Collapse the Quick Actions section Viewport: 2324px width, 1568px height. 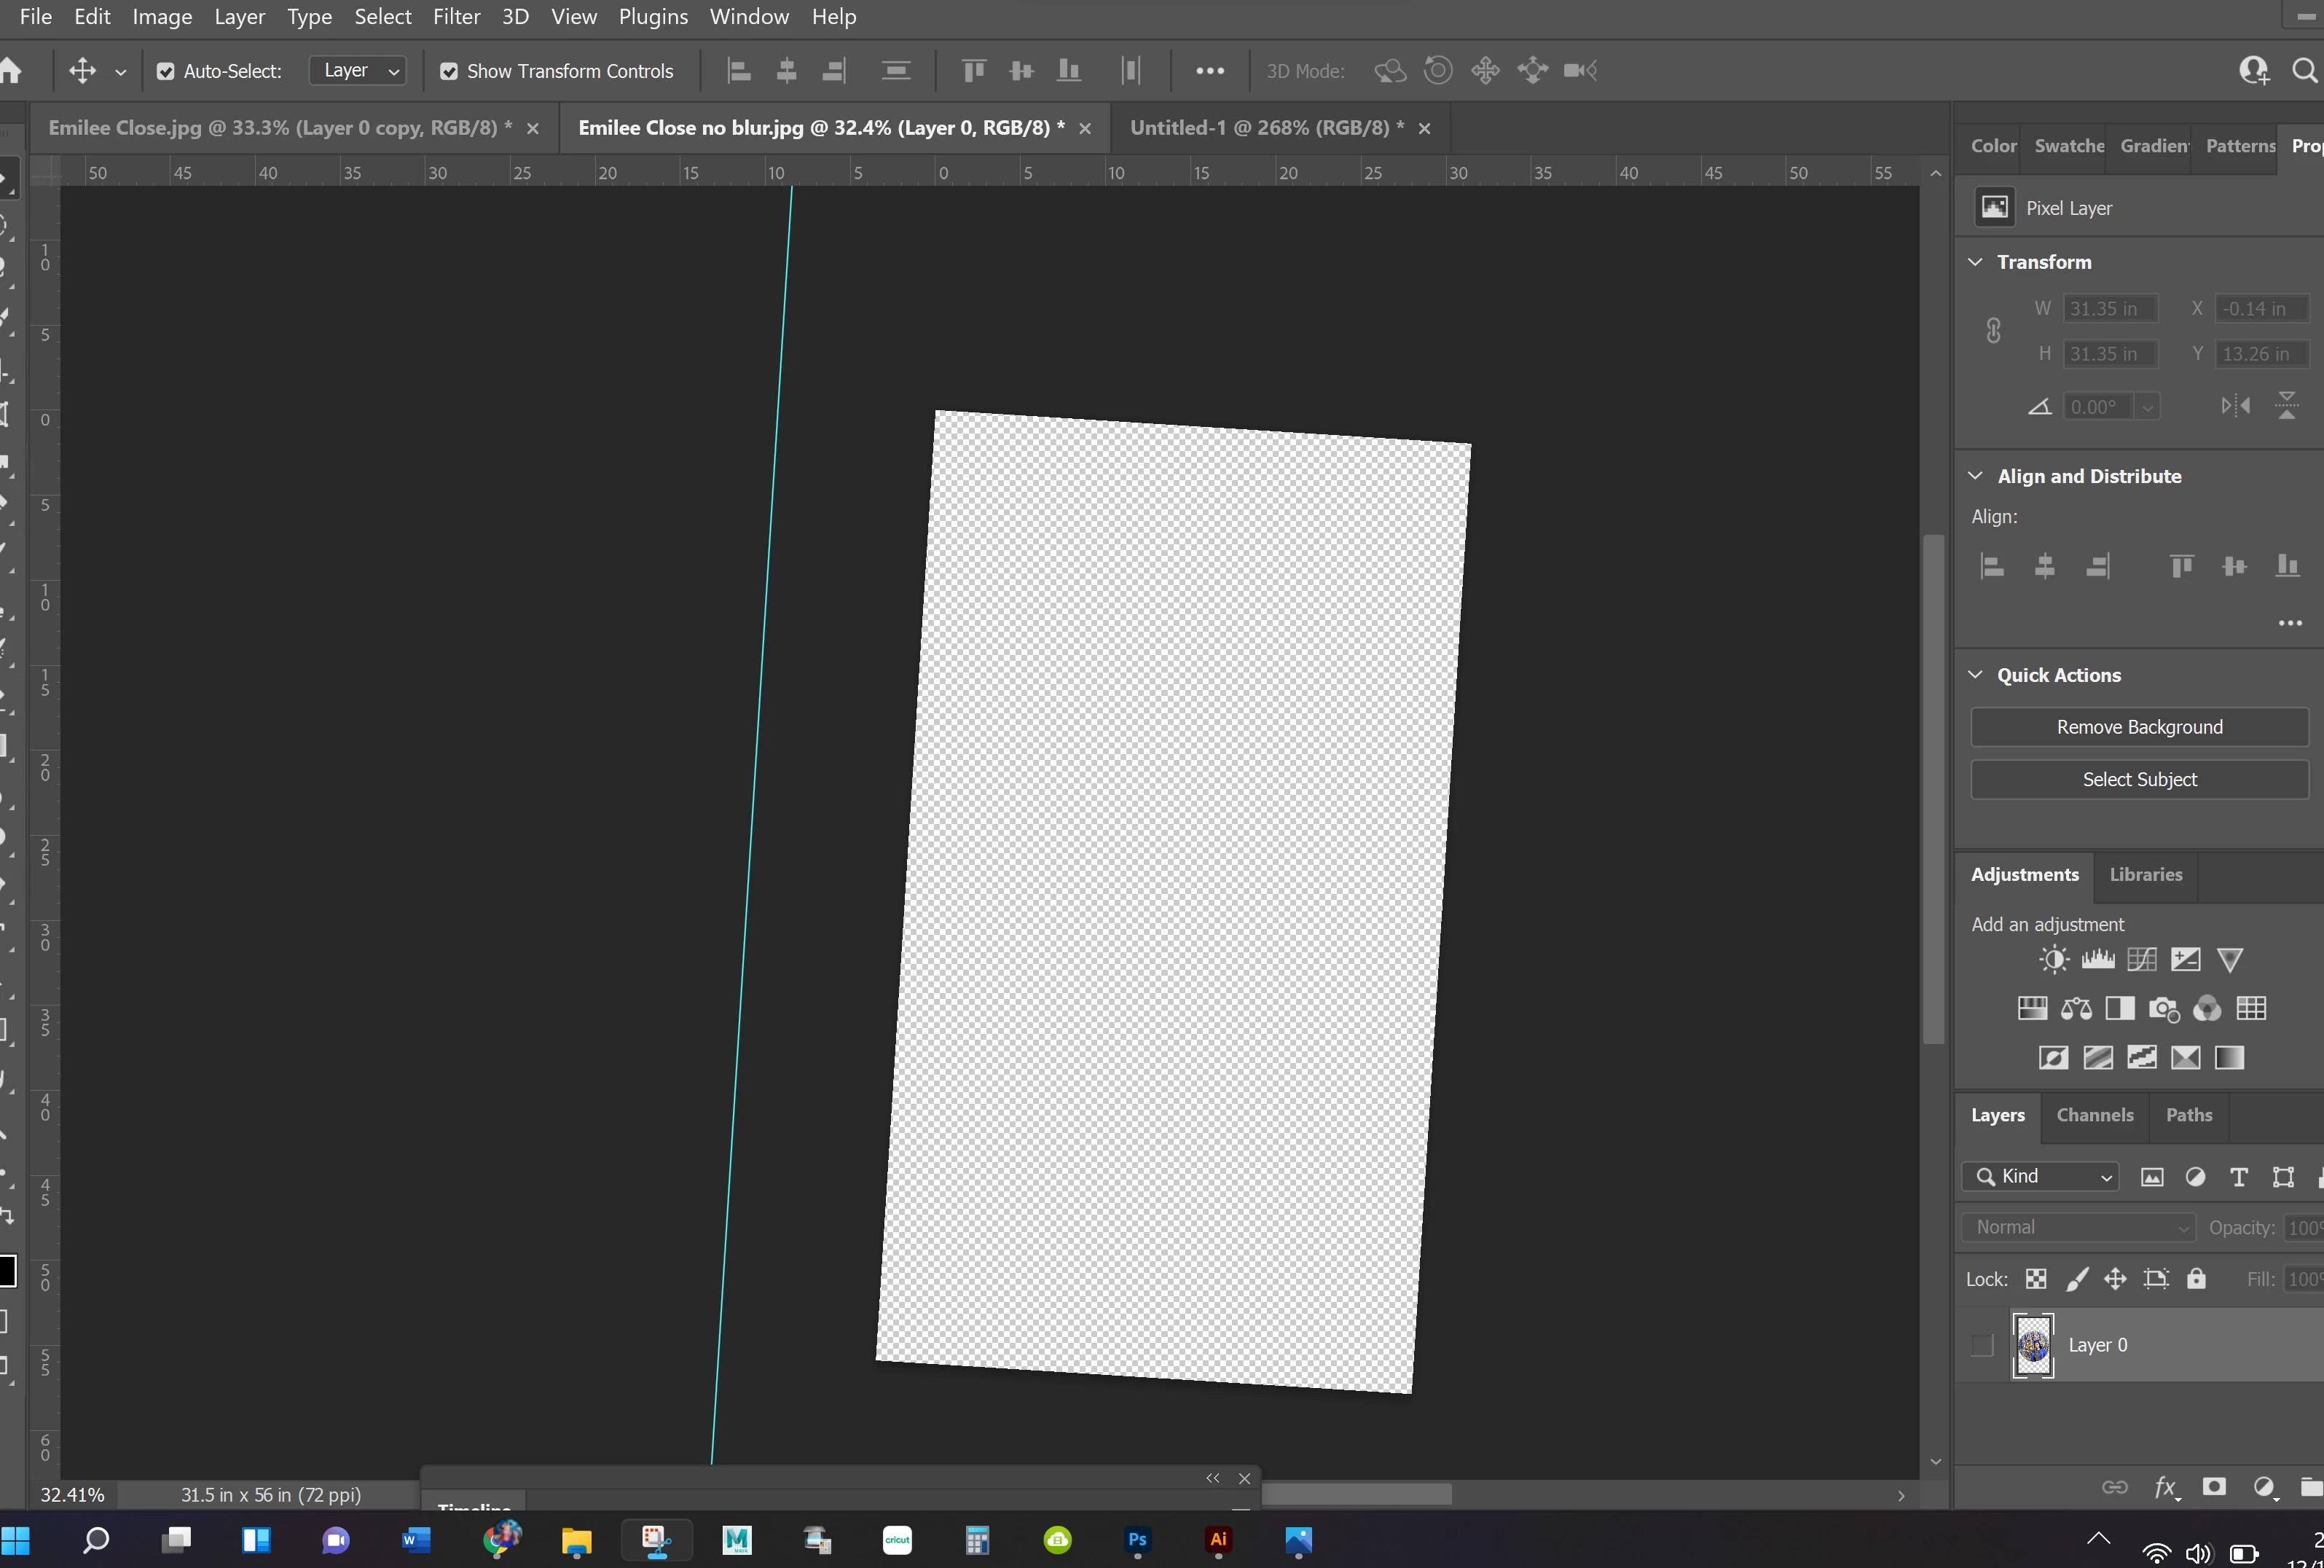coord(1975,675)
